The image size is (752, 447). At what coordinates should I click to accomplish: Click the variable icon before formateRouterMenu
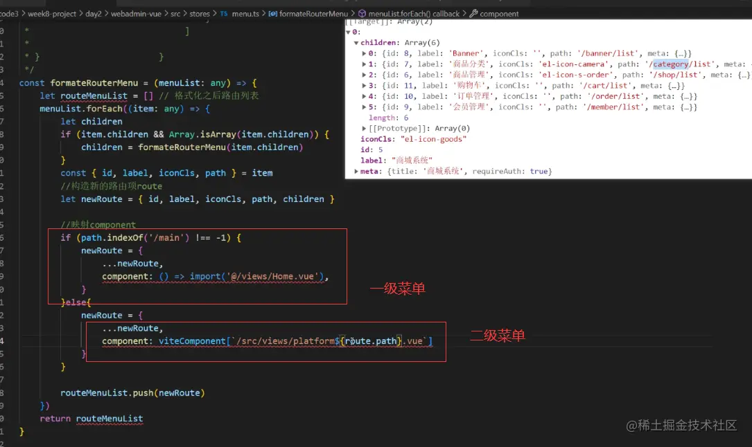coord(273,14)
